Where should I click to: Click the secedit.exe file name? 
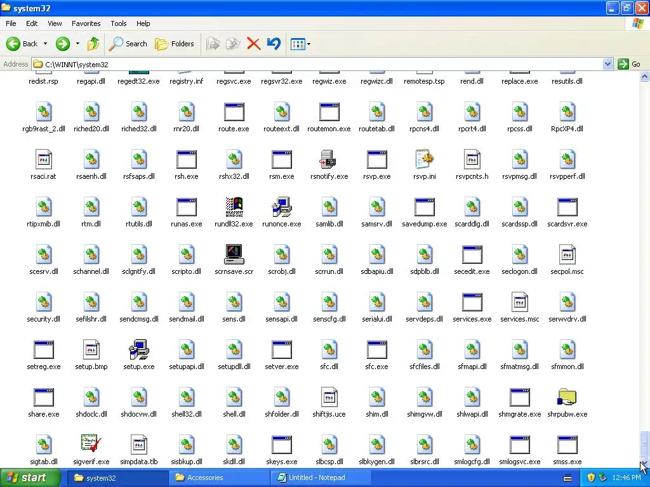click(x=472, y=271)
